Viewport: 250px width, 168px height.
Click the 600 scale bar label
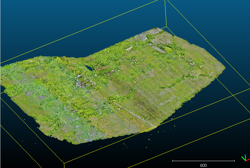(x=203, y=165)
